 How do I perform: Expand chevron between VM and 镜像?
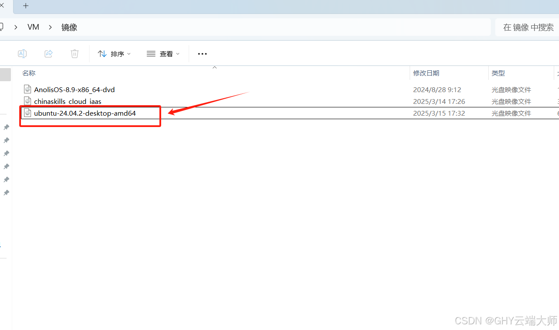tap(50, 27)
